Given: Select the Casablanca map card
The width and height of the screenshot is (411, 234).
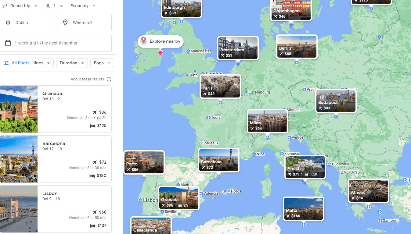Looking at the screenshot, I should (x=151, y=225).
